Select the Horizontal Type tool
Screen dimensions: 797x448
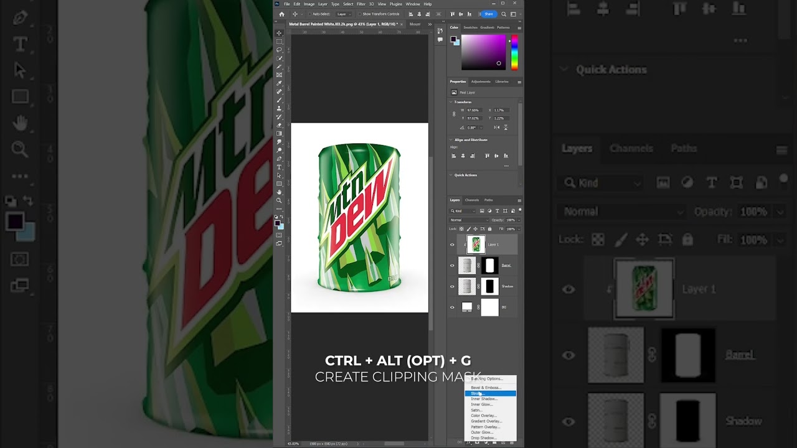pos(279,167)
